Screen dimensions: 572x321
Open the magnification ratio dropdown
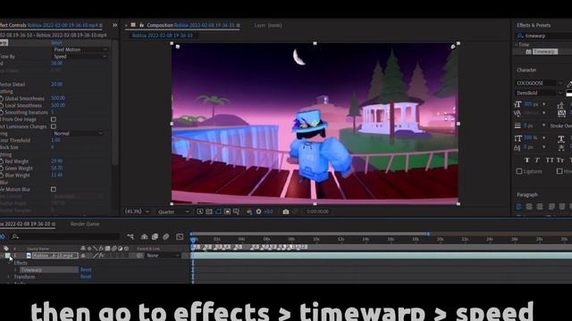137,211
